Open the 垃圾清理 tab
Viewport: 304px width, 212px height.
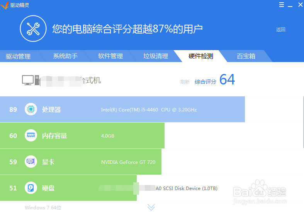[x=156, y=56]
